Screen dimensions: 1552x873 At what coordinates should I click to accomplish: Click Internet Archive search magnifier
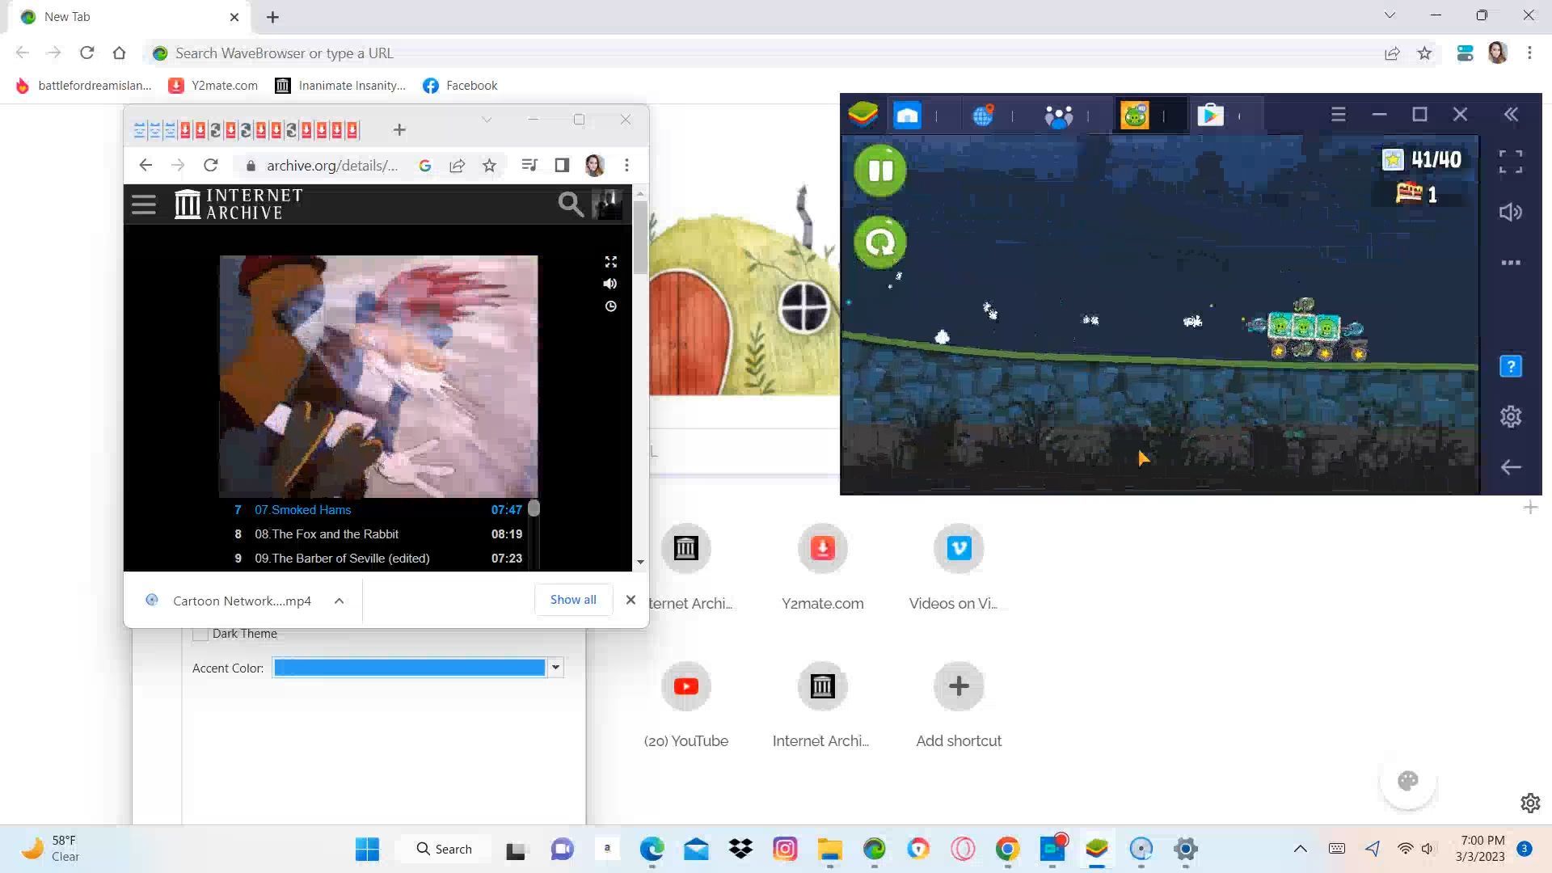pos(570,205)
